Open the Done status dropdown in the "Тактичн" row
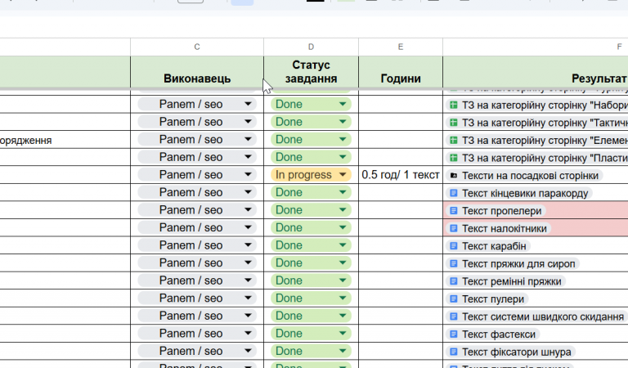Screen dimensions: 628x368 (x=311, y=122)
